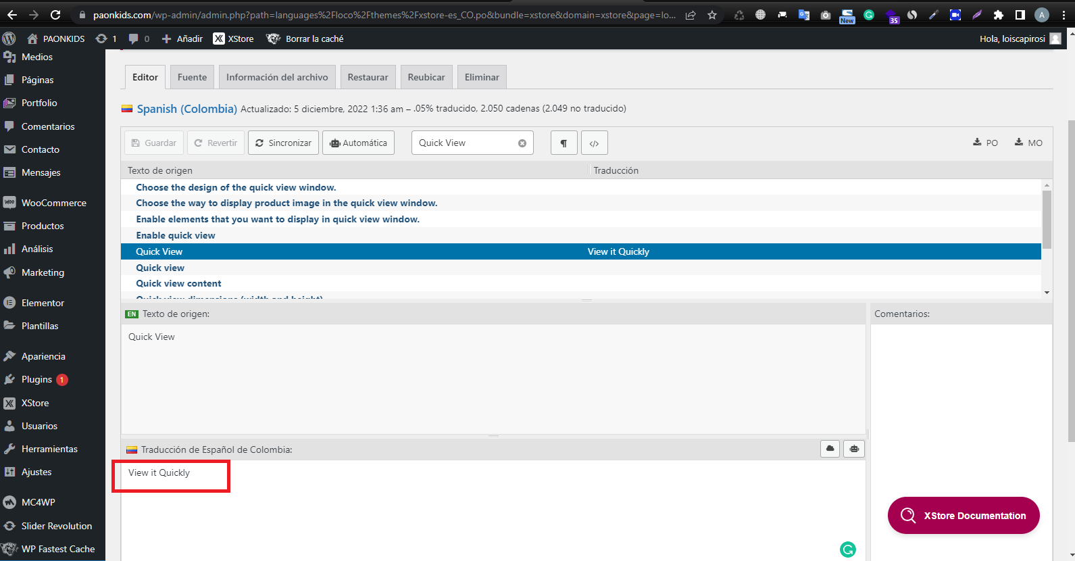Open Chrome three-dot menu
Viewport: 1075px width, 561px height.
(1064, 15)
